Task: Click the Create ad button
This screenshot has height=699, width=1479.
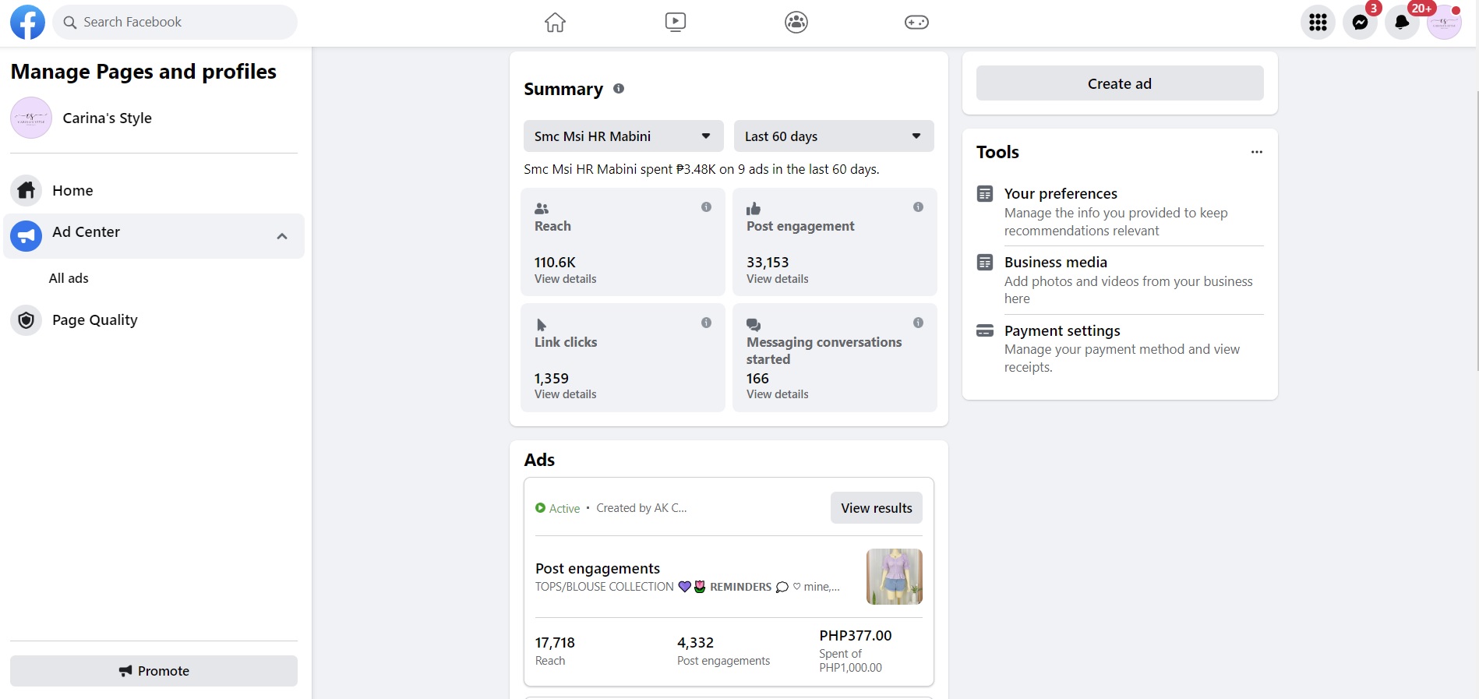Action: tap(1119, 83)
